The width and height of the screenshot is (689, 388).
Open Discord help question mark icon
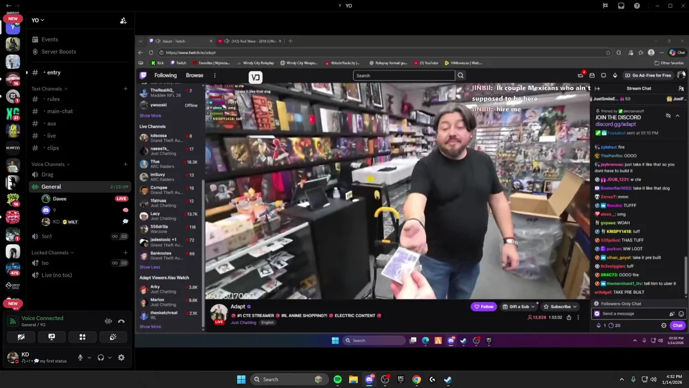pos(637,5)
